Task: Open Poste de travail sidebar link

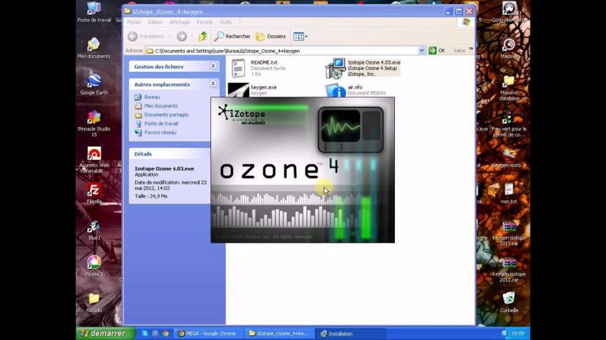Action: [x=161, y=124]
